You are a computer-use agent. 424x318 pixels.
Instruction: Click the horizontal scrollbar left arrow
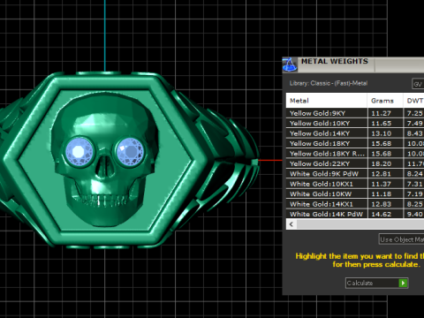click(x=291, y=224)
